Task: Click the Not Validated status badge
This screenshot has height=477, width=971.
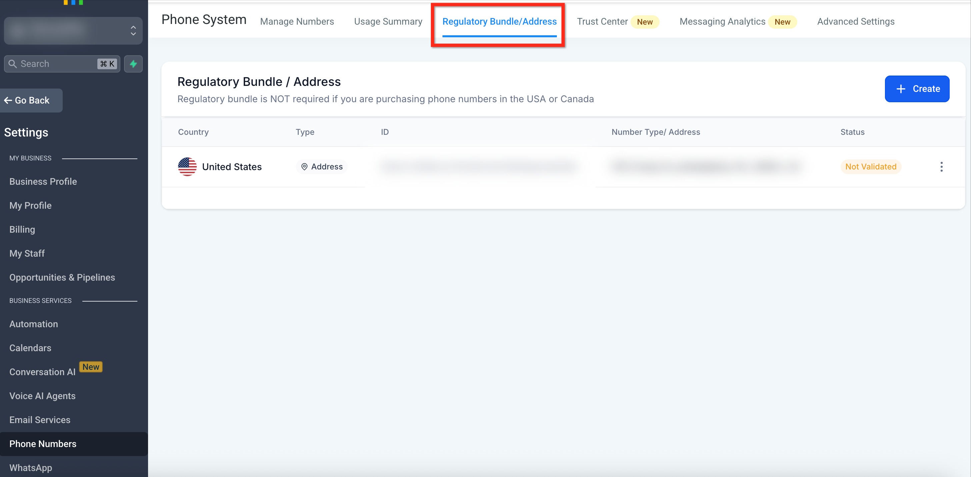Action: (x=870, y=167)
